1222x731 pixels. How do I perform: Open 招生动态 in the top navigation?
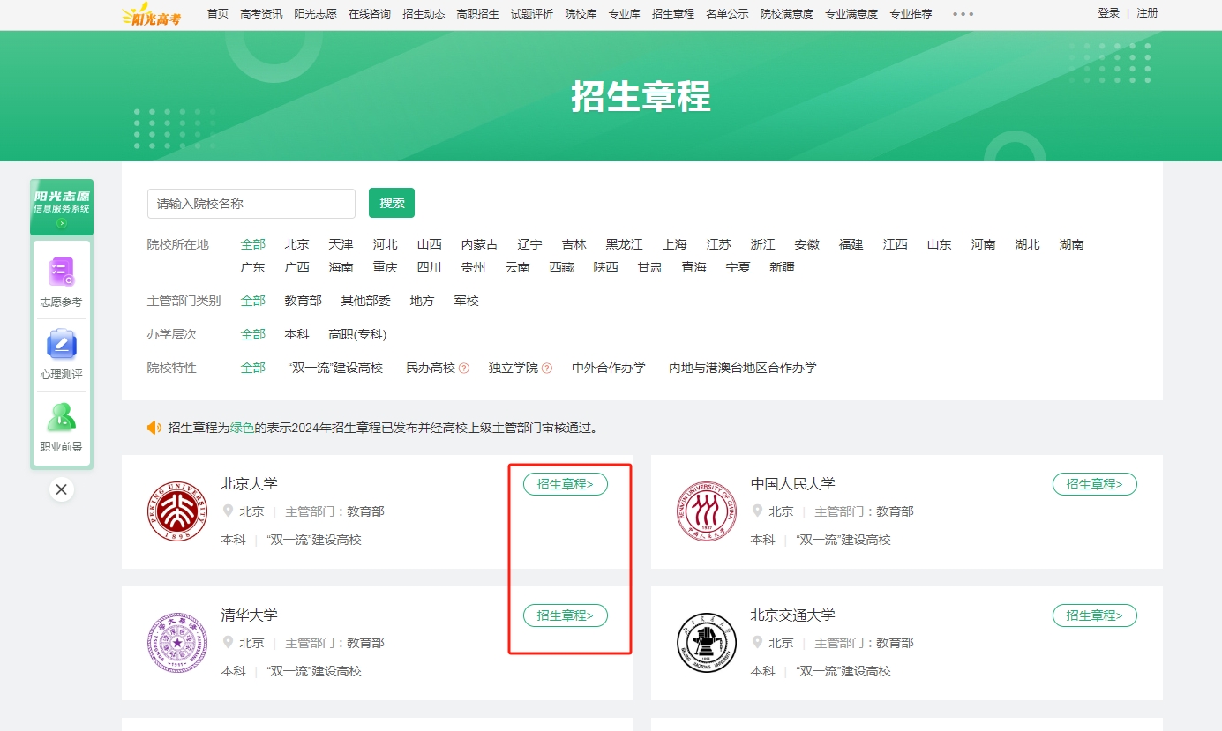tap(424, 13)
